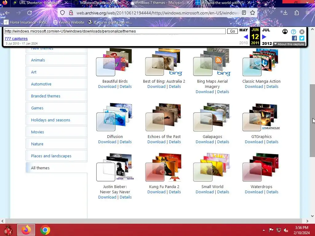The height and width of the screenshot is (236, 315).
Task: Select the Nature theme category
Action: (57, 144)
